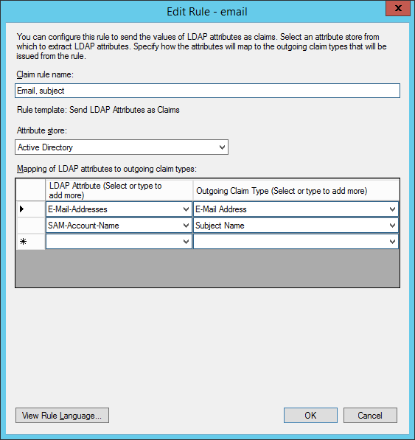Viewport: 415px width, 440px height.
Task: Confirm changes with the OK button
Action: [310, 415]
